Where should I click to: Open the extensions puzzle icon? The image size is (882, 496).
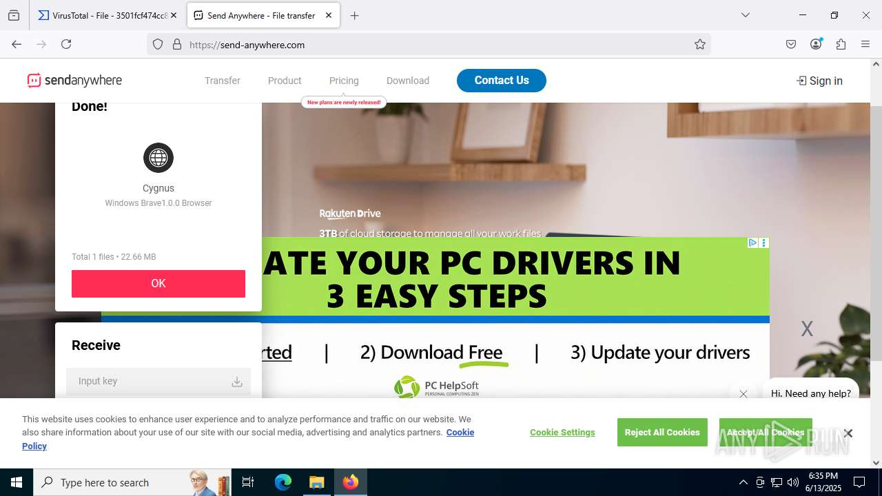841,44
